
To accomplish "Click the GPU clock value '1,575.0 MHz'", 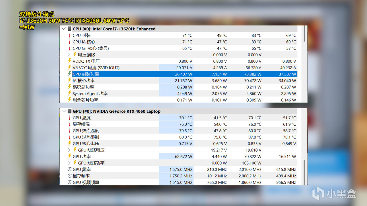I will [x=181, y=169].
